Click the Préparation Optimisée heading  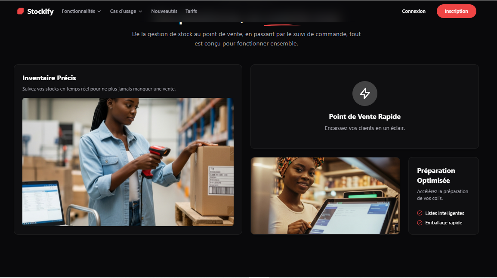436,175
